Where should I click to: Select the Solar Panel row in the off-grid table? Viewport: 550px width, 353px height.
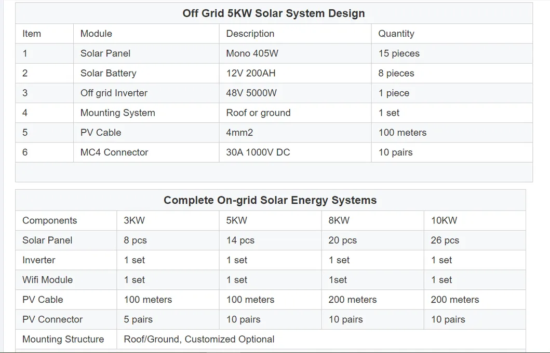105,53
